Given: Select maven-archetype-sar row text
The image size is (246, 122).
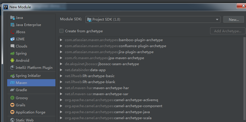Looking at the screenshot, I should click(97, 94).
